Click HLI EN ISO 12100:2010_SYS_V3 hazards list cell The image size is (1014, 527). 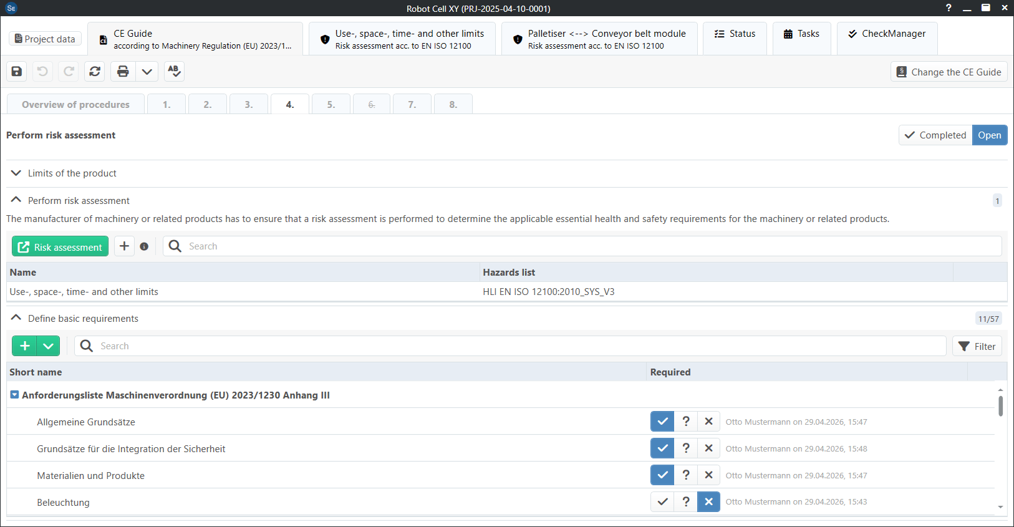[549, 291]
